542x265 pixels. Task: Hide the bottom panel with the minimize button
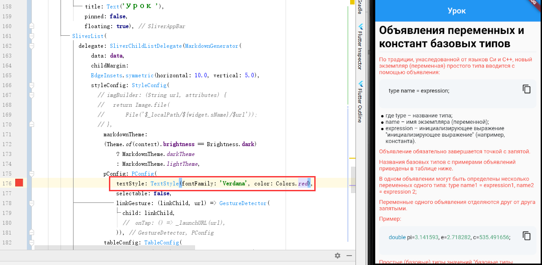click(349, 255)
